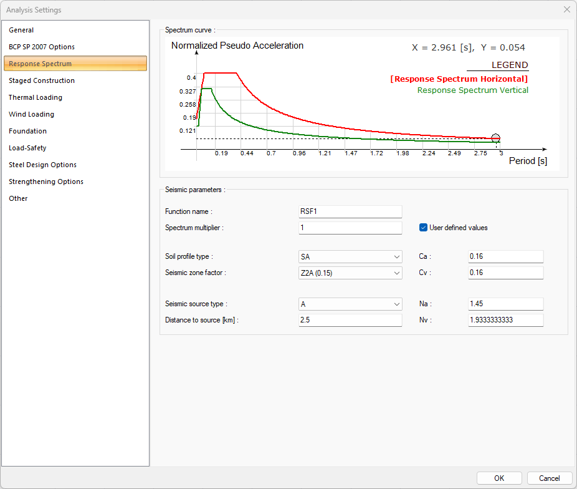Open the Staged Construction settings
The image size is (577, 489).
tap(42, 80)
